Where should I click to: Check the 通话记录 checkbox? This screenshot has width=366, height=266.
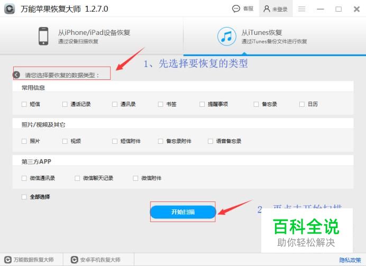pos(65,104)
